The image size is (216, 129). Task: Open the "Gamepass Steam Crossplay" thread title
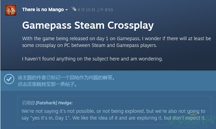tap(88, 26)
